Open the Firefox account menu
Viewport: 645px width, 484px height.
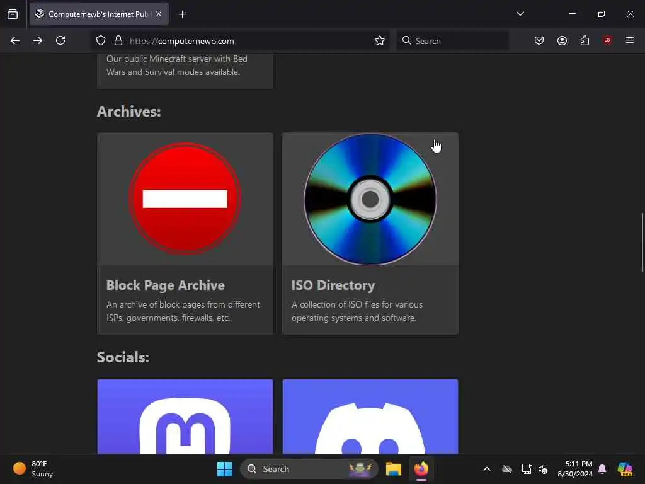(x=562, y=40)
